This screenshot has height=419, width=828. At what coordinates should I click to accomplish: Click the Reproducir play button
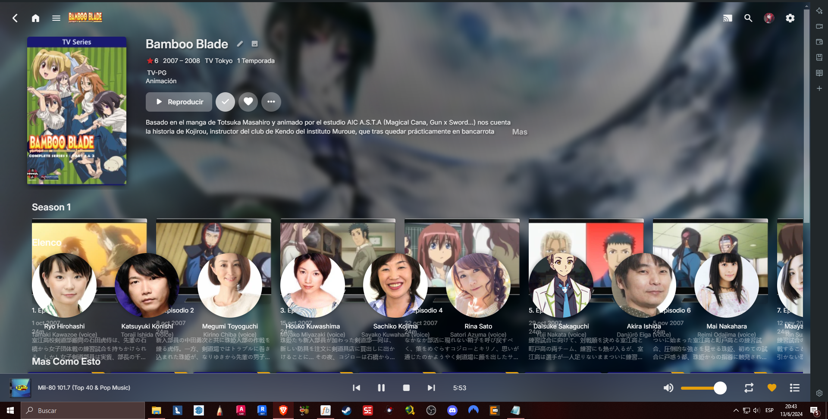(x=179, y=102)
